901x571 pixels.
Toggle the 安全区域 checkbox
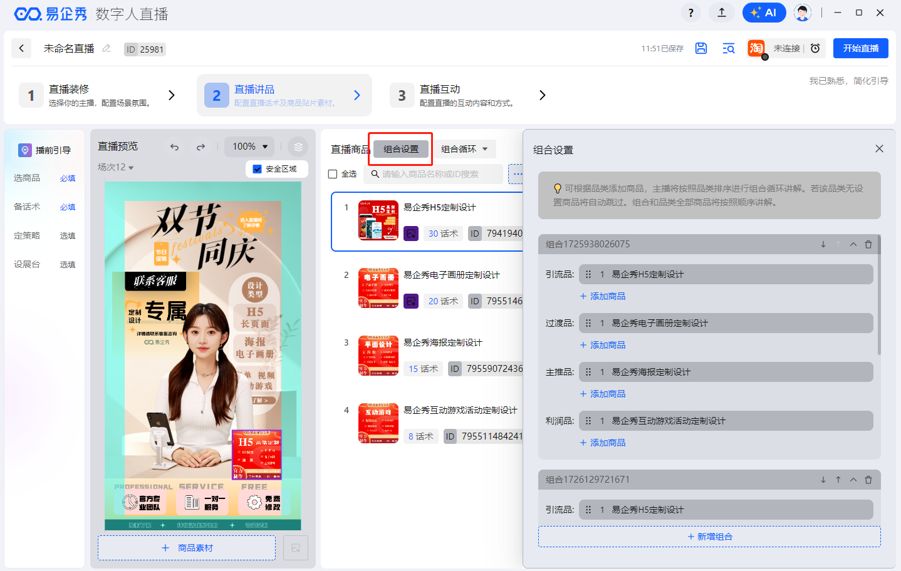[x=257, y=169]
